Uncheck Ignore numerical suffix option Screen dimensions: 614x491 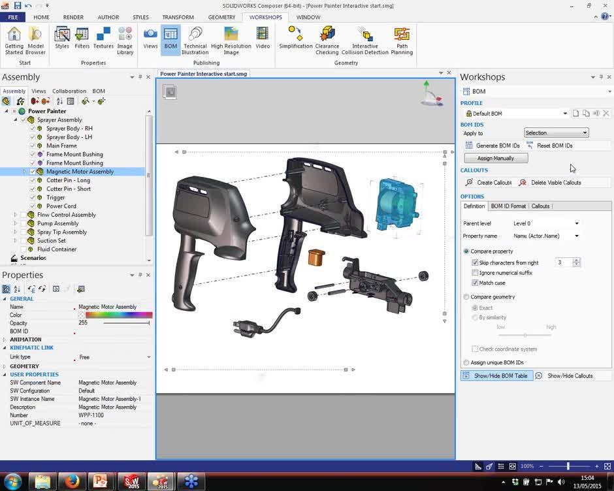(476, 273)
